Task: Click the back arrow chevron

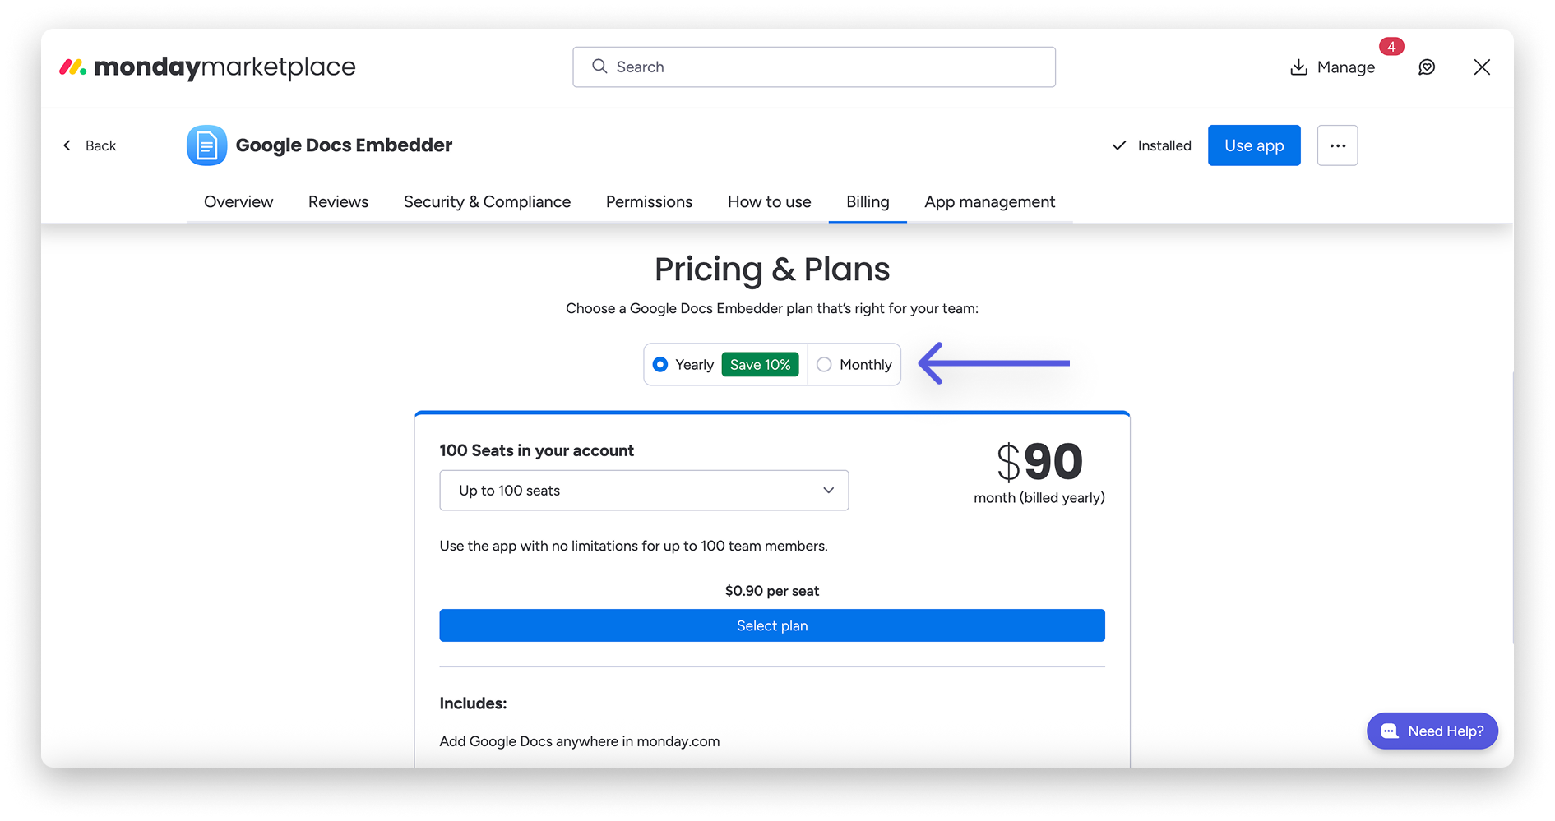Action: (x=67, y=145)
